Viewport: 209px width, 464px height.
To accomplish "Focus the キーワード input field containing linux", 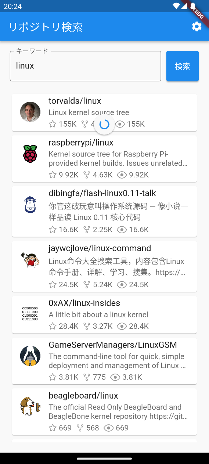I will point(86,66).
